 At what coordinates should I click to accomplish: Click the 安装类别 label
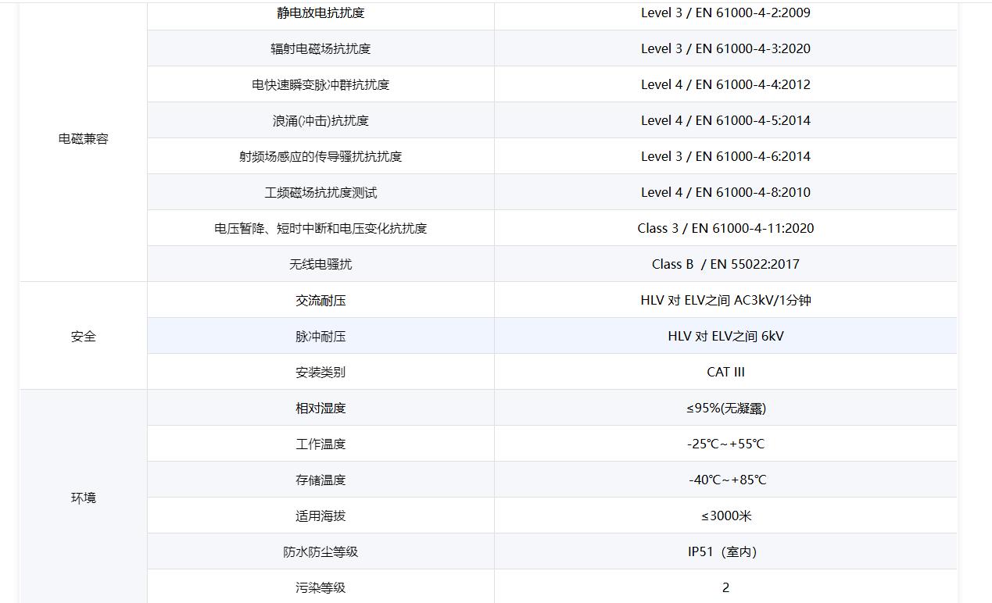(x=321, y=372)
